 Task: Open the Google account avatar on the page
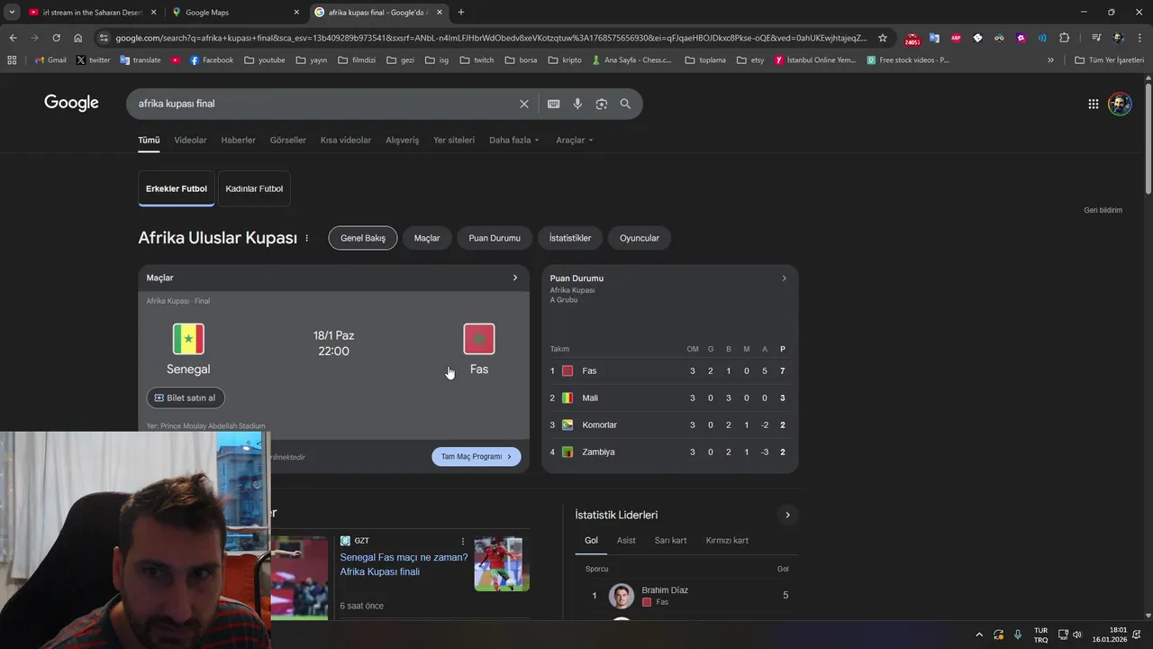point(1120,104)
